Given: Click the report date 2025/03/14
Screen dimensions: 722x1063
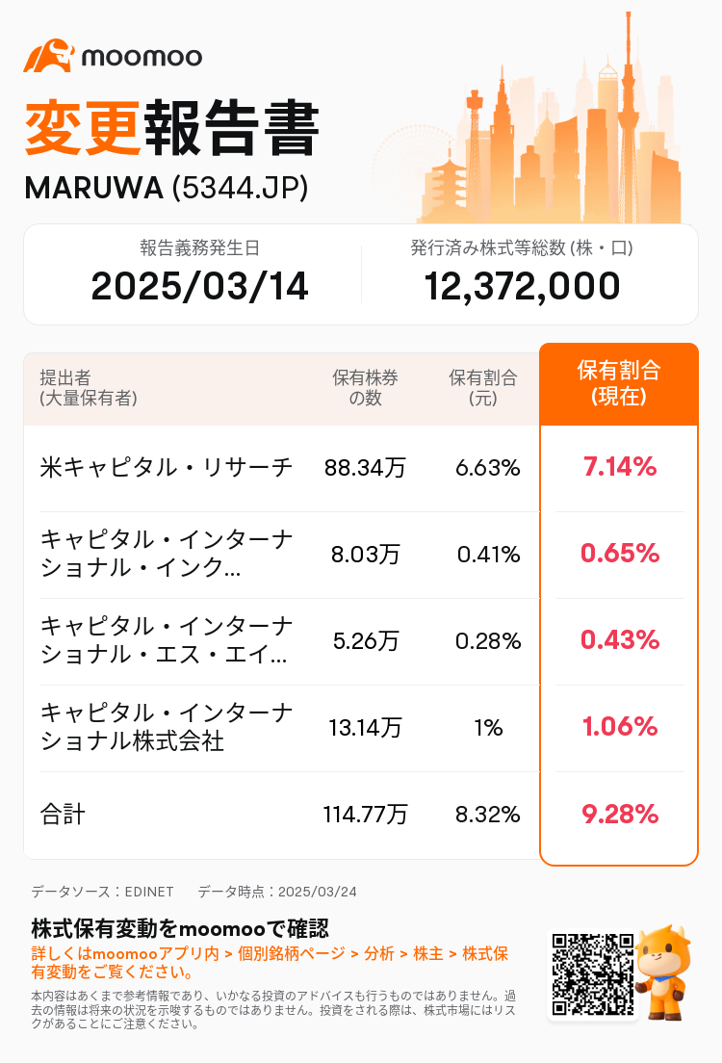Looking at the screenshot, I should tap(199, 286).
